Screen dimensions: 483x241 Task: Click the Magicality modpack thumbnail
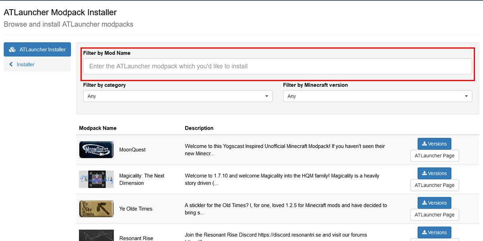[x=96, y=179]
